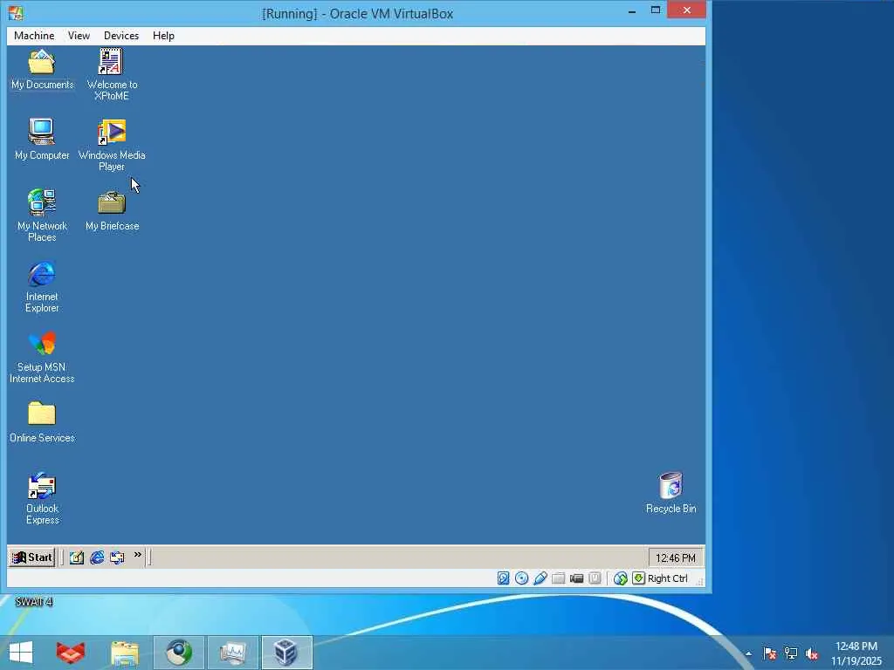Click the VirtualBox title bar icon
The height and width of the screenshot is (670, 894).
[x=16, y=12]
